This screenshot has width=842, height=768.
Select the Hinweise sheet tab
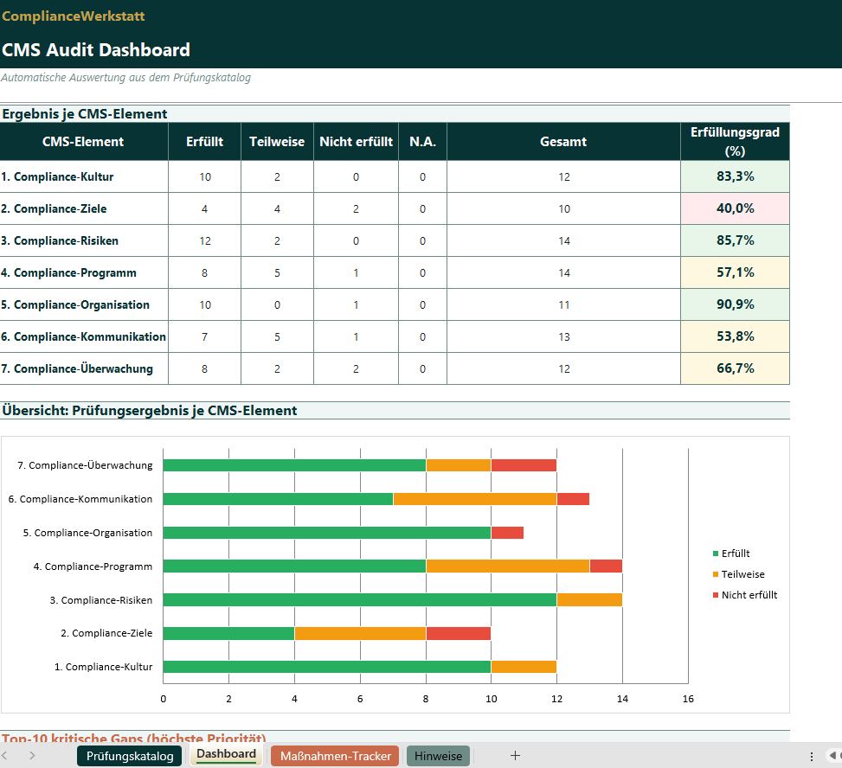pyautogui.click(x=437, y=754)
